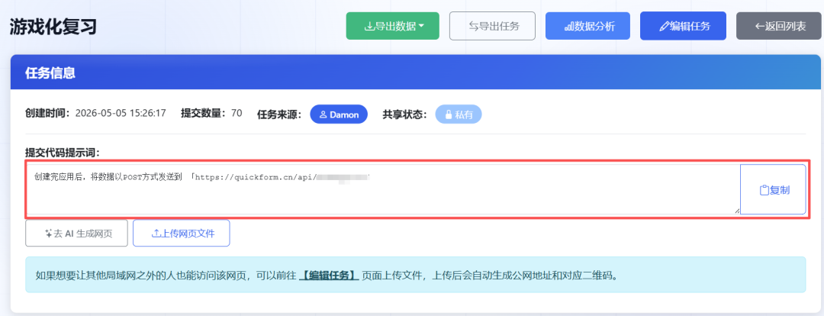
Task: Click the 共享状态 label
Action: tap(404, 114)
